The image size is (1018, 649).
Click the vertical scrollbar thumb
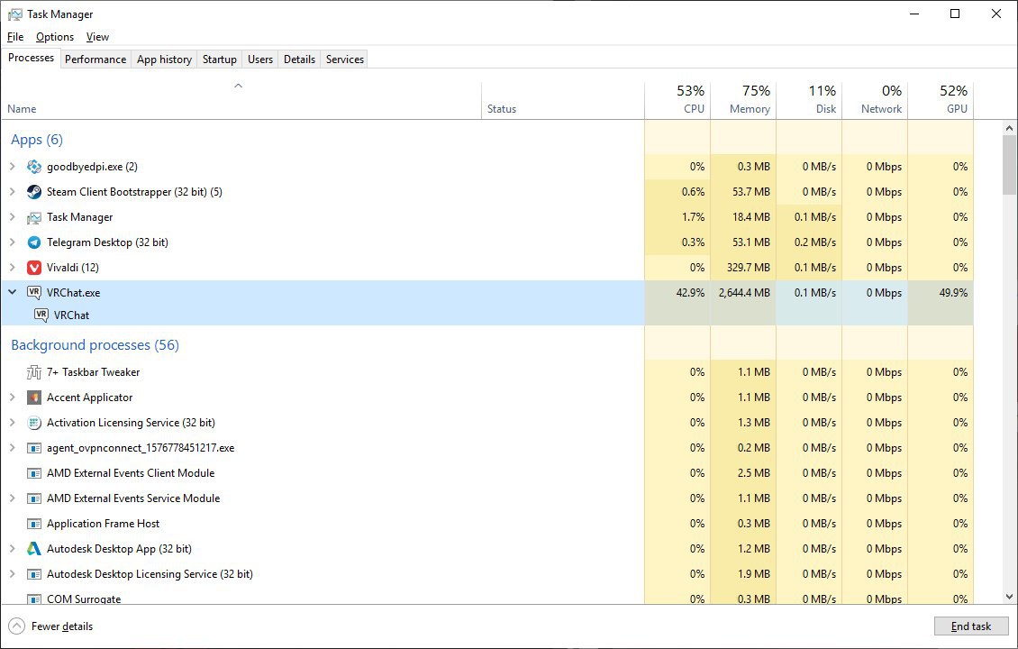pos(1009,165)
